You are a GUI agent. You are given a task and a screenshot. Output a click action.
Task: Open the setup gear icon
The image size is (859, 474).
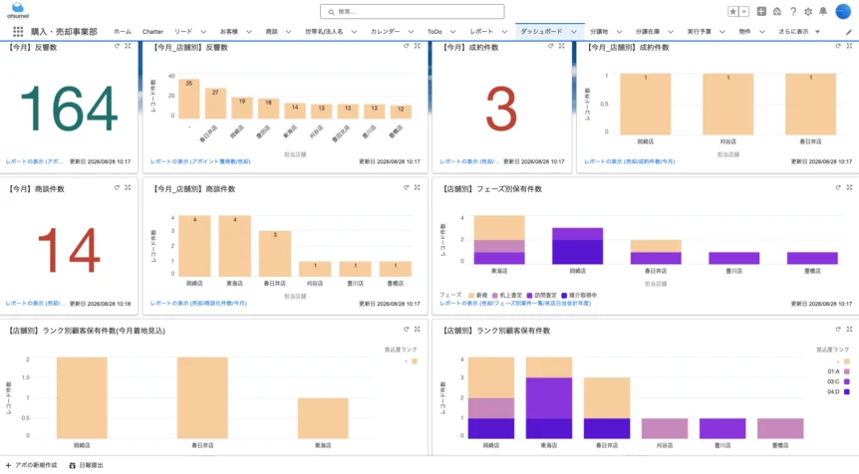coord(808,11)
